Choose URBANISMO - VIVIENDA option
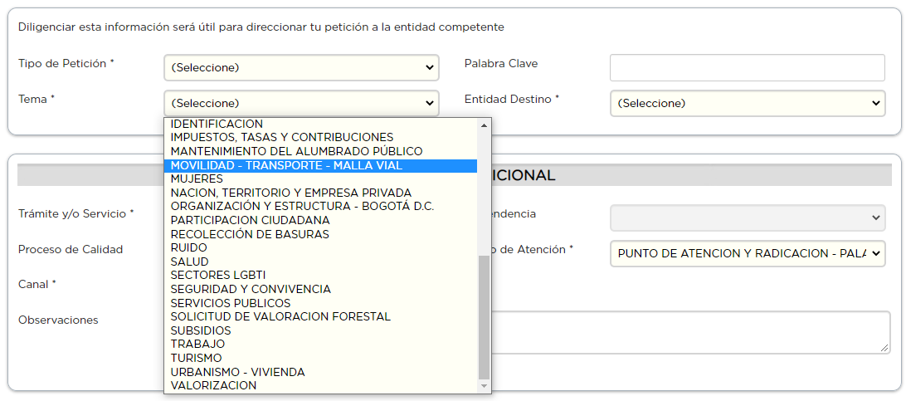Screen dimensions: 906x401 coord(237,372)
